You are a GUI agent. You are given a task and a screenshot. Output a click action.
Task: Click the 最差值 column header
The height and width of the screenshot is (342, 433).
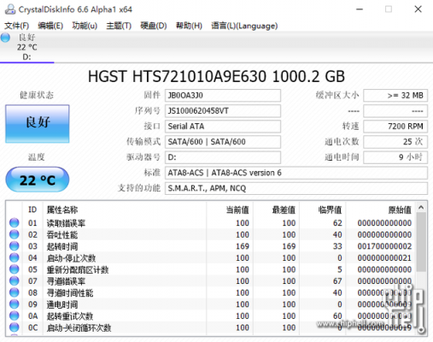pyautogui.click(x=276, y=209)
